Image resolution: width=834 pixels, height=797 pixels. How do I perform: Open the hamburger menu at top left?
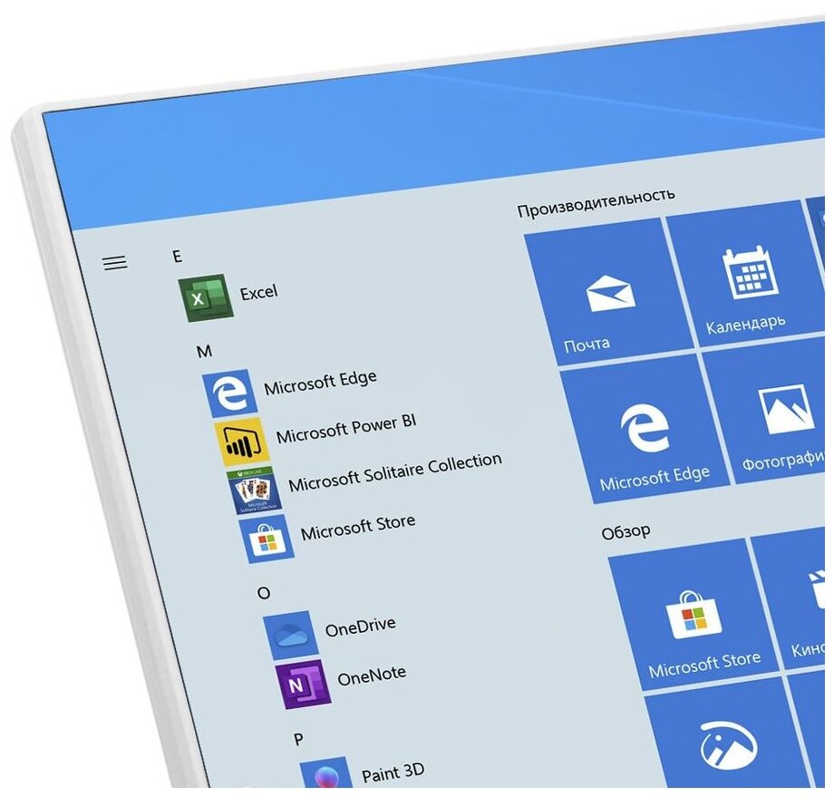pyautogui.click(x=115, y=262)
